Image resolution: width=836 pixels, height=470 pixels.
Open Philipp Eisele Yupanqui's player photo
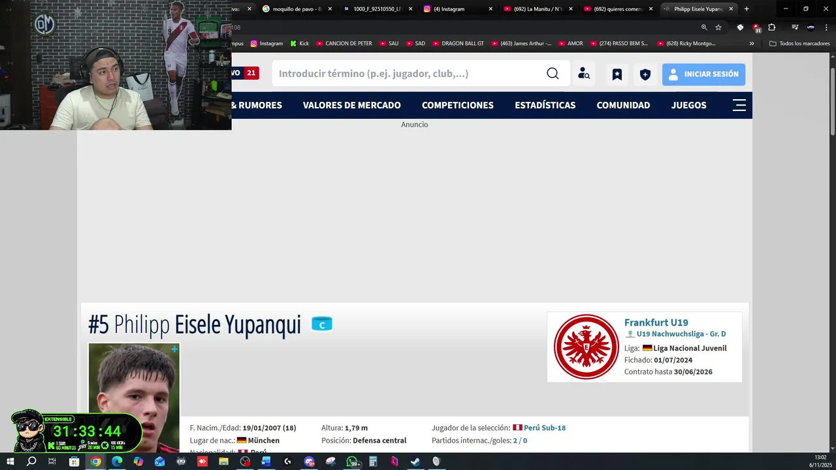click(x=134, y=398)
